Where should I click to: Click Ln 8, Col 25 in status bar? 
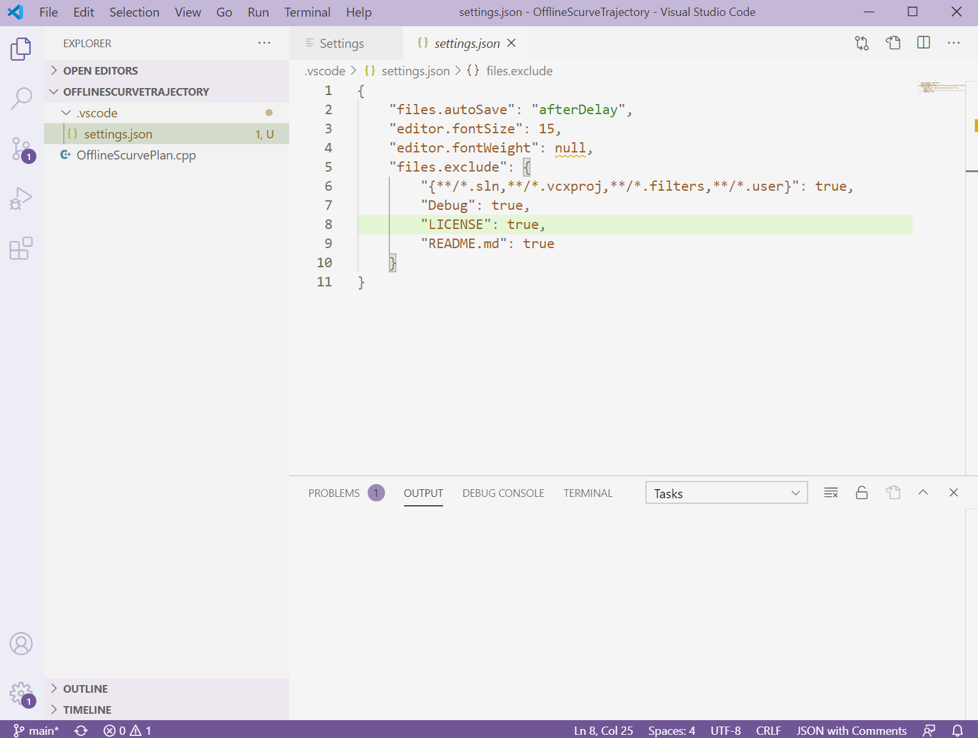(603, 730)
